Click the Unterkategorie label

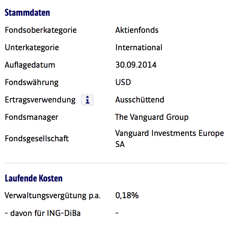pos(32,48)
